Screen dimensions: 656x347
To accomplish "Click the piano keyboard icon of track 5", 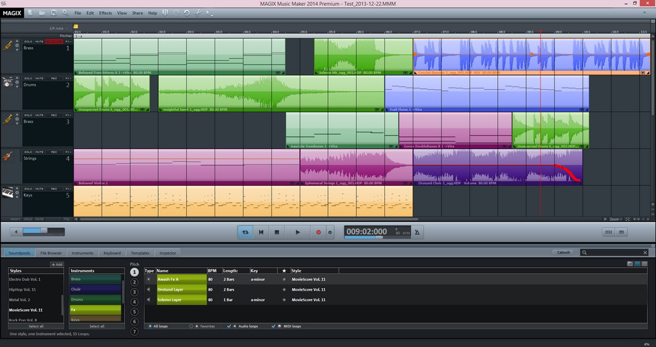I will click(x=7, y=193).
